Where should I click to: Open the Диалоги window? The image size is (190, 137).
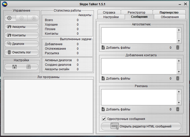tap(22, 44)
